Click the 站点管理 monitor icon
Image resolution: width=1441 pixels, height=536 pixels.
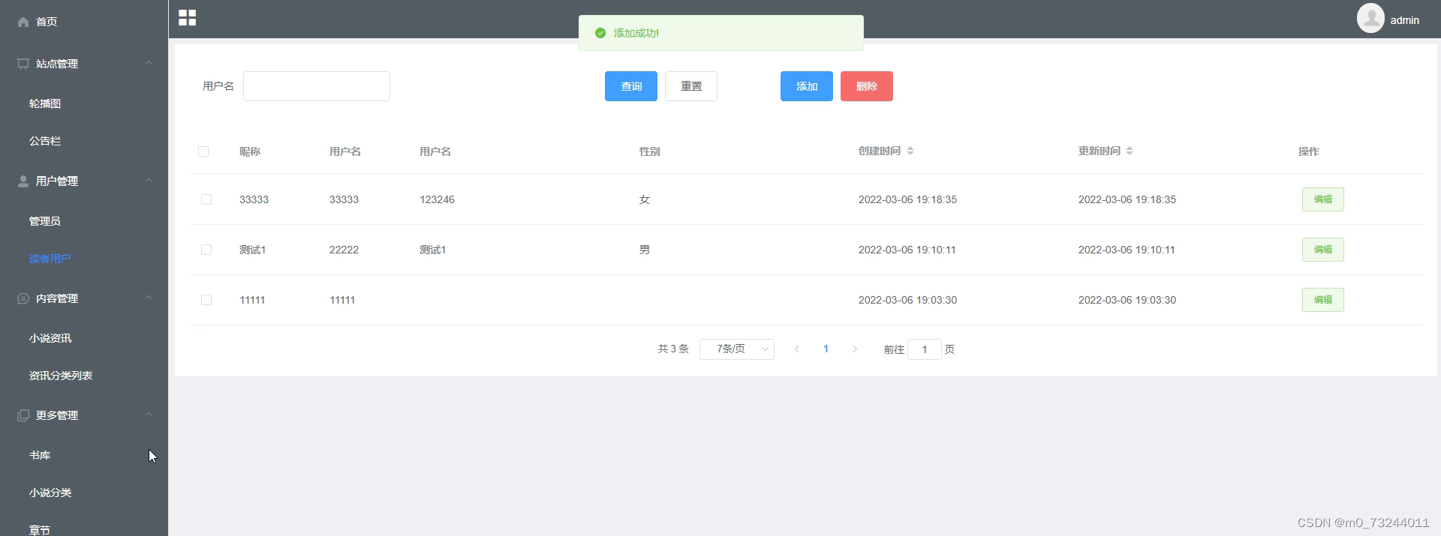pos(23,64)
